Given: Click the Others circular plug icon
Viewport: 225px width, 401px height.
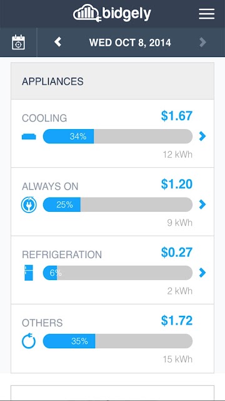Looking at the screenshot, I should click(29, 341).
